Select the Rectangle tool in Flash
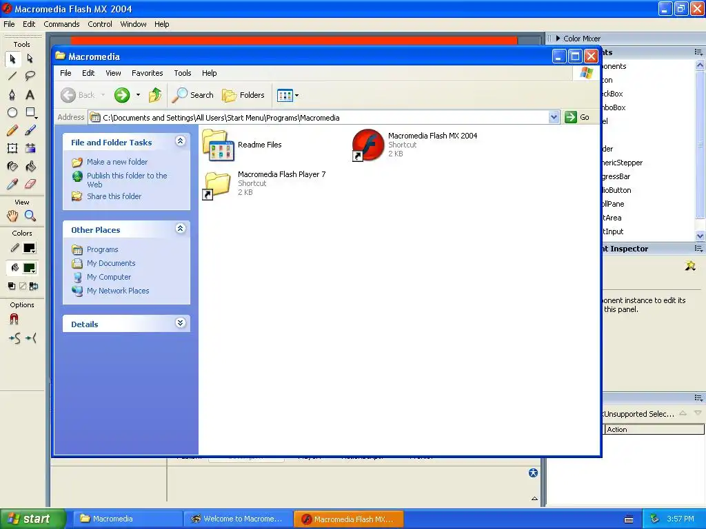 tap(30, 112)
